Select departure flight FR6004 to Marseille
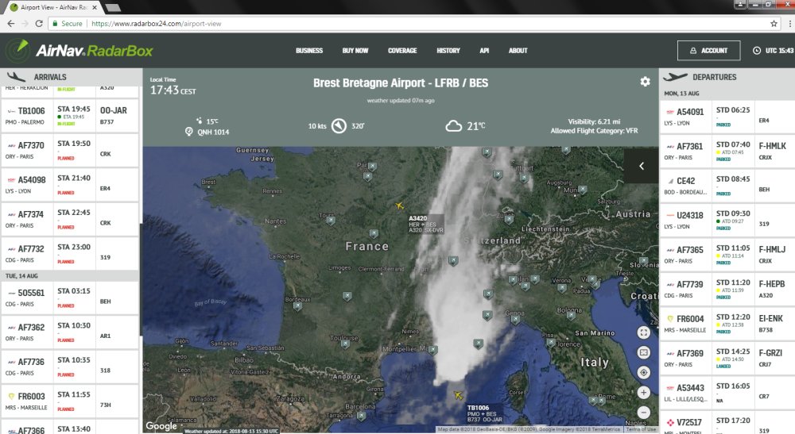795x434 pixels. coord(727,324)
